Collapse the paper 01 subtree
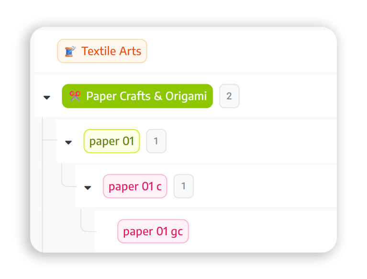Screen dimensions: 367x279 pos(68,142)
